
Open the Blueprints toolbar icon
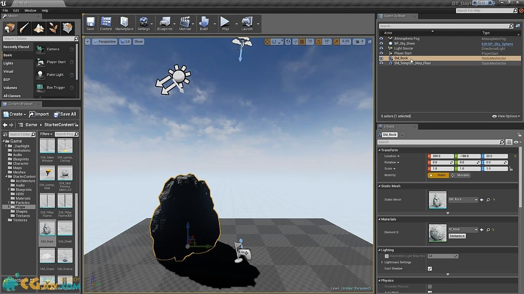[165, 24]
